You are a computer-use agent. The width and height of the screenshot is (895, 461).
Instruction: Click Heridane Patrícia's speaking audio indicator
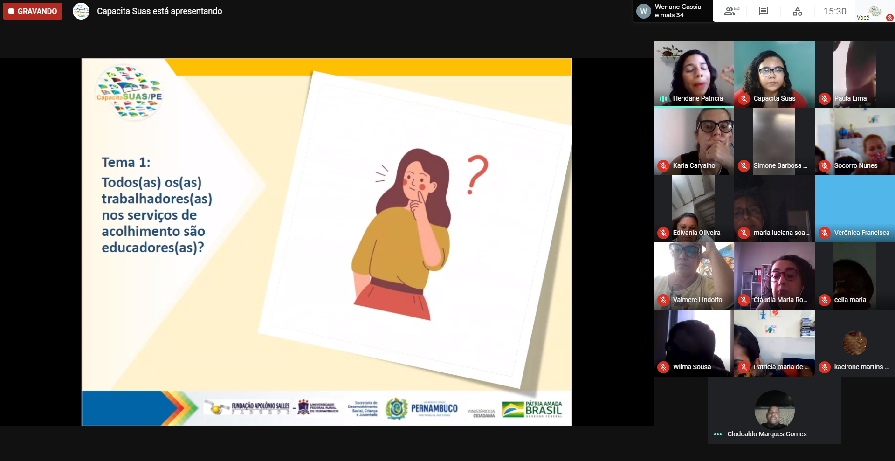pyautogui.click(x=663, y=99)
